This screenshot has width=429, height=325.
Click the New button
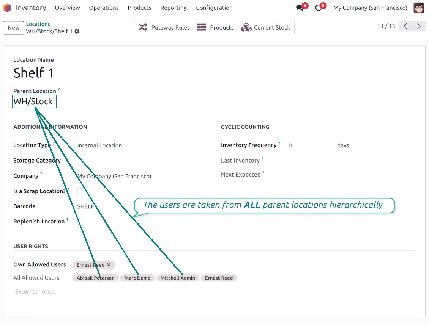[x=13, y=28]
